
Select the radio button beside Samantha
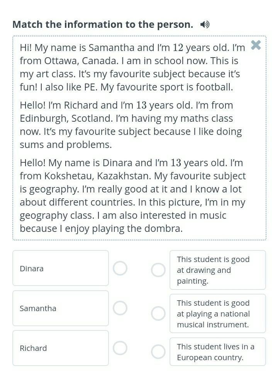pyautogui.click(x=120, y=308)
